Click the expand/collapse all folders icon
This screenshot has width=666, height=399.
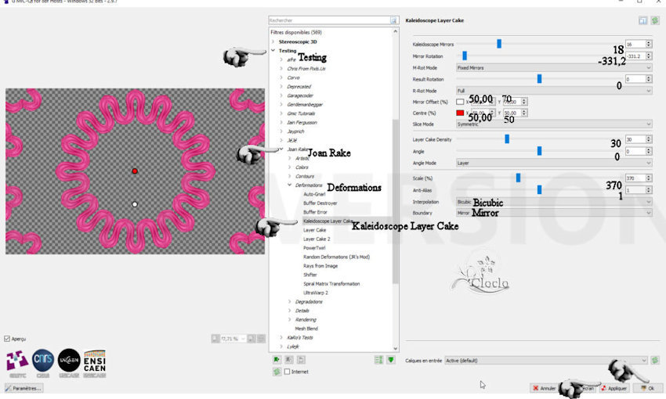pyautogui.click(x=378, y=360)
